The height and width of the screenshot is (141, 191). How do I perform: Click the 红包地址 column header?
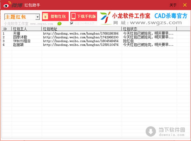81,29
